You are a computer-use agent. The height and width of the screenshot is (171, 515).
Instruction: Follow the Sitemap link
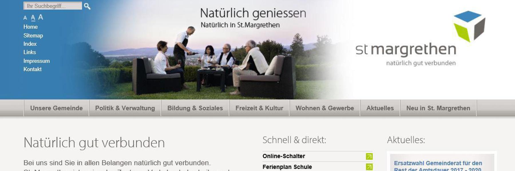coord(33,36)
